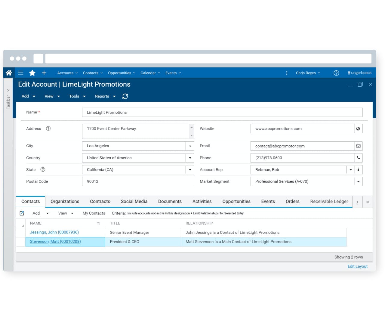Click the Website input field
Image resolution: width=385 pixels, height=325 pixels.
pyautogui.click(x=302, y=129)
